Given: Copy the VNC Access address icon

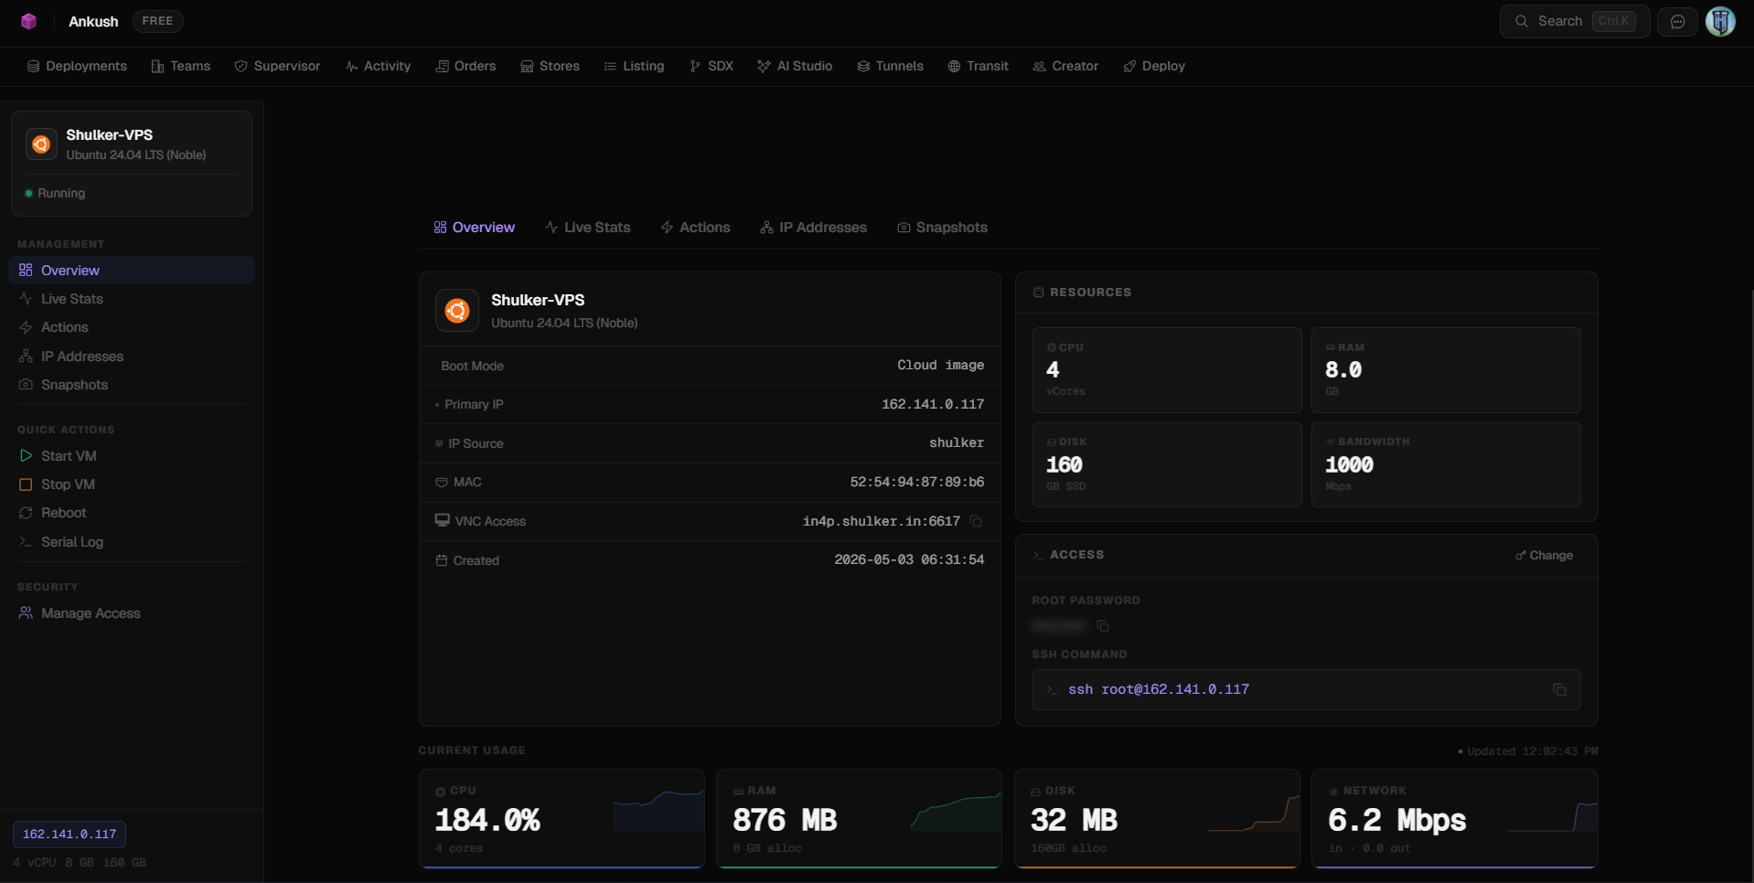Looking at the screenshot, I should [976, 521].
